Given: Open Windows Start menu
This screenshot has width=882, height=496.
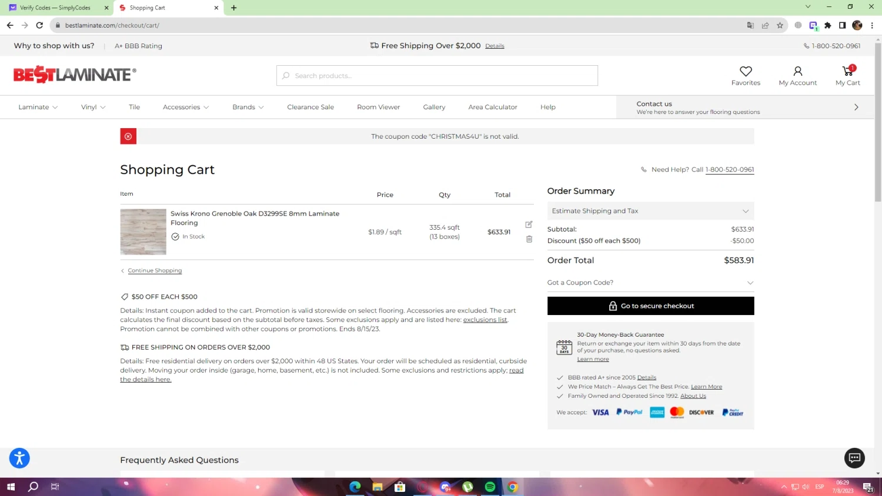Looking at the screenshot, I should (x=11, y=487).
